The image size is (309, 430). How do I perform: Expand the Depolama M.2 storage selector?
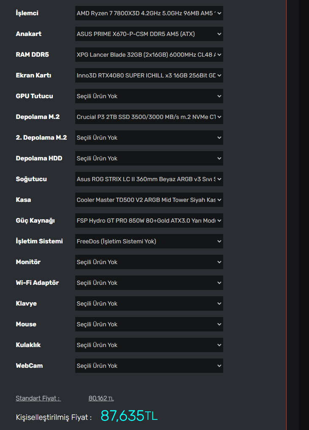click(149, 117)
